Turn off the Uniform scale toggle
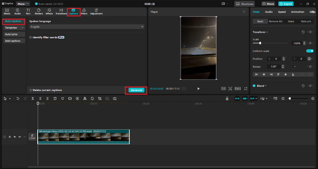The image size is (318, 169). pyautogui.click(x=310, y=51)
